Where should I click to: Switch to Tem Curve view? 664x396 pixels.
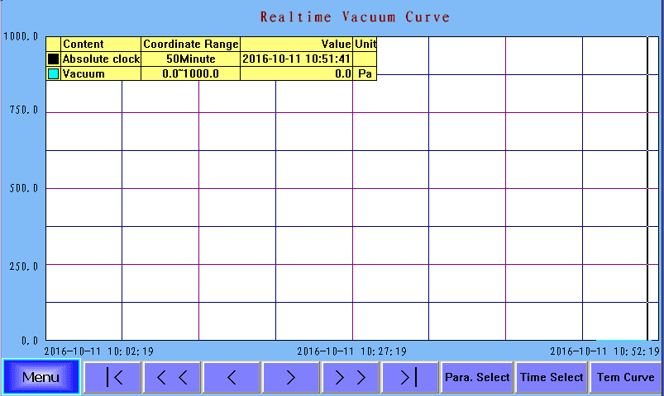[x=626, y=377]
